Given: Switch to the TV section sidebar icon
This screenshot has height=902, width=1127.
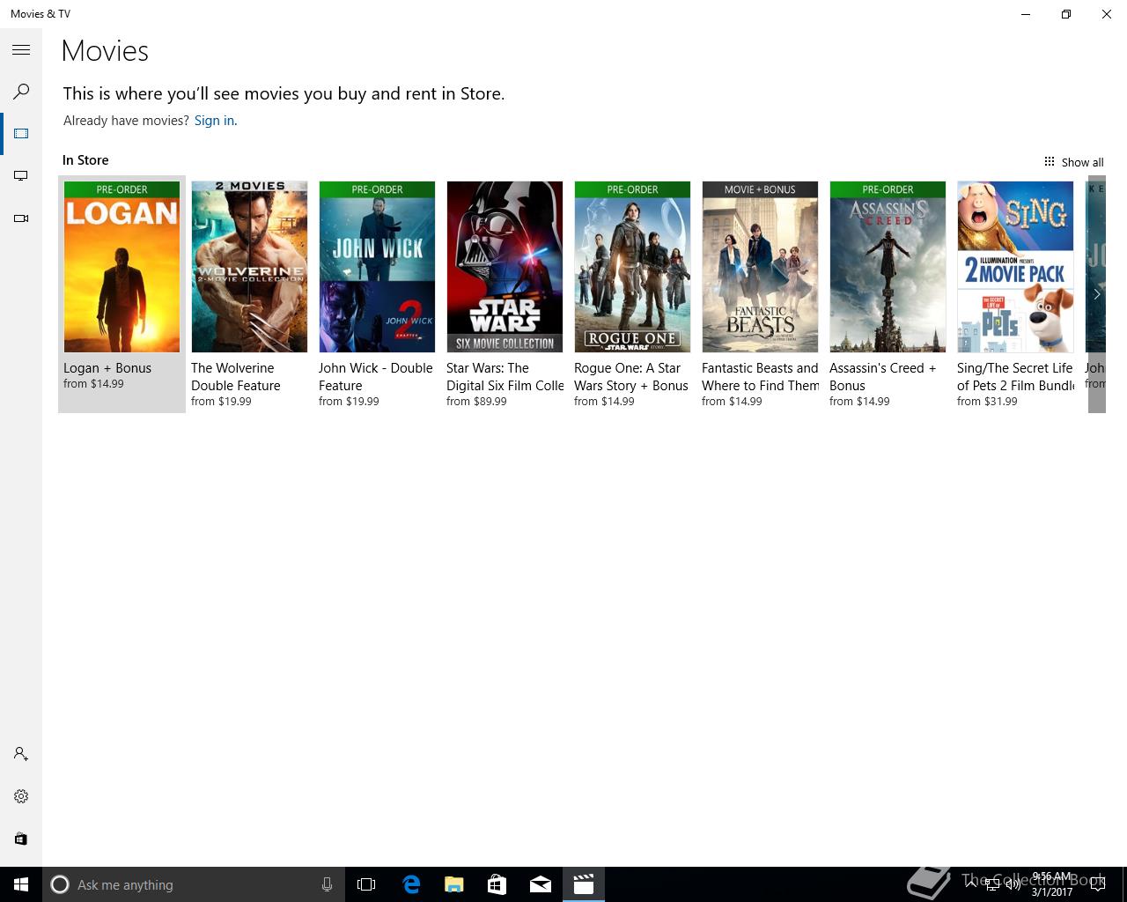Looking at the screenshot, I should pos(21,176).
